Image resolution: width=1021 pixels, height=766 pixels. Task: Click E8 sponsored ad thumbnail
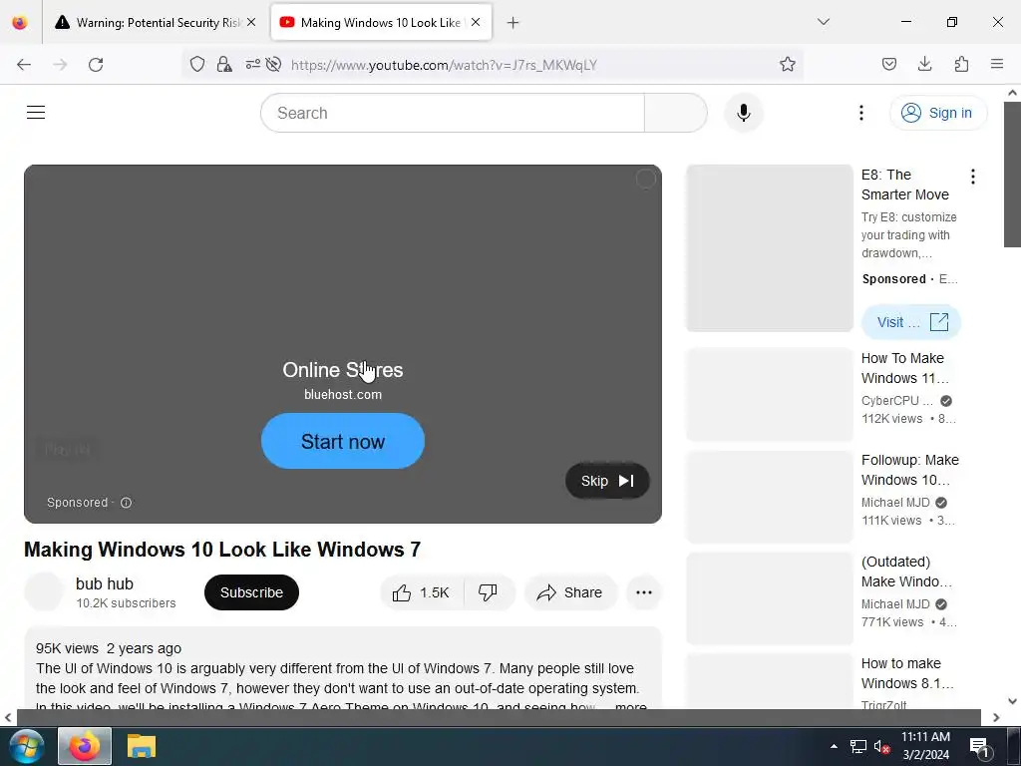pyautogui.click(x=770, y=248)
